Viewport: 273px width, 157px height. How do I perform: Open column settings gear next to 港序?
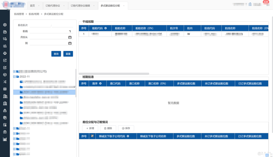pyautogui.click(x=100, y=83)
